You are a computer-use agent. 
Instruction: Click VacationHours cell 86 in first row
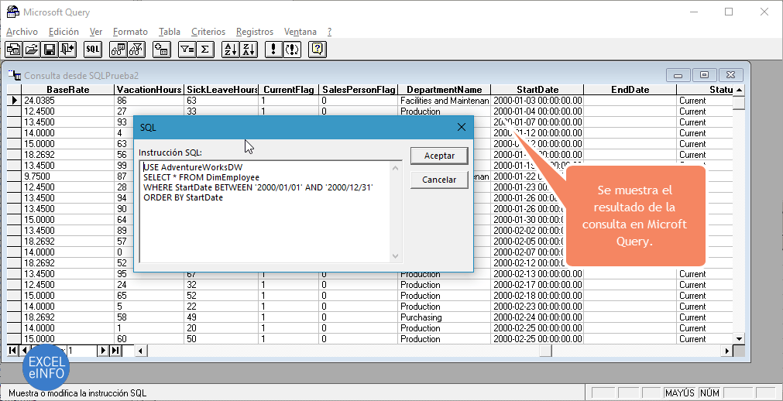[x=149, y=101]
